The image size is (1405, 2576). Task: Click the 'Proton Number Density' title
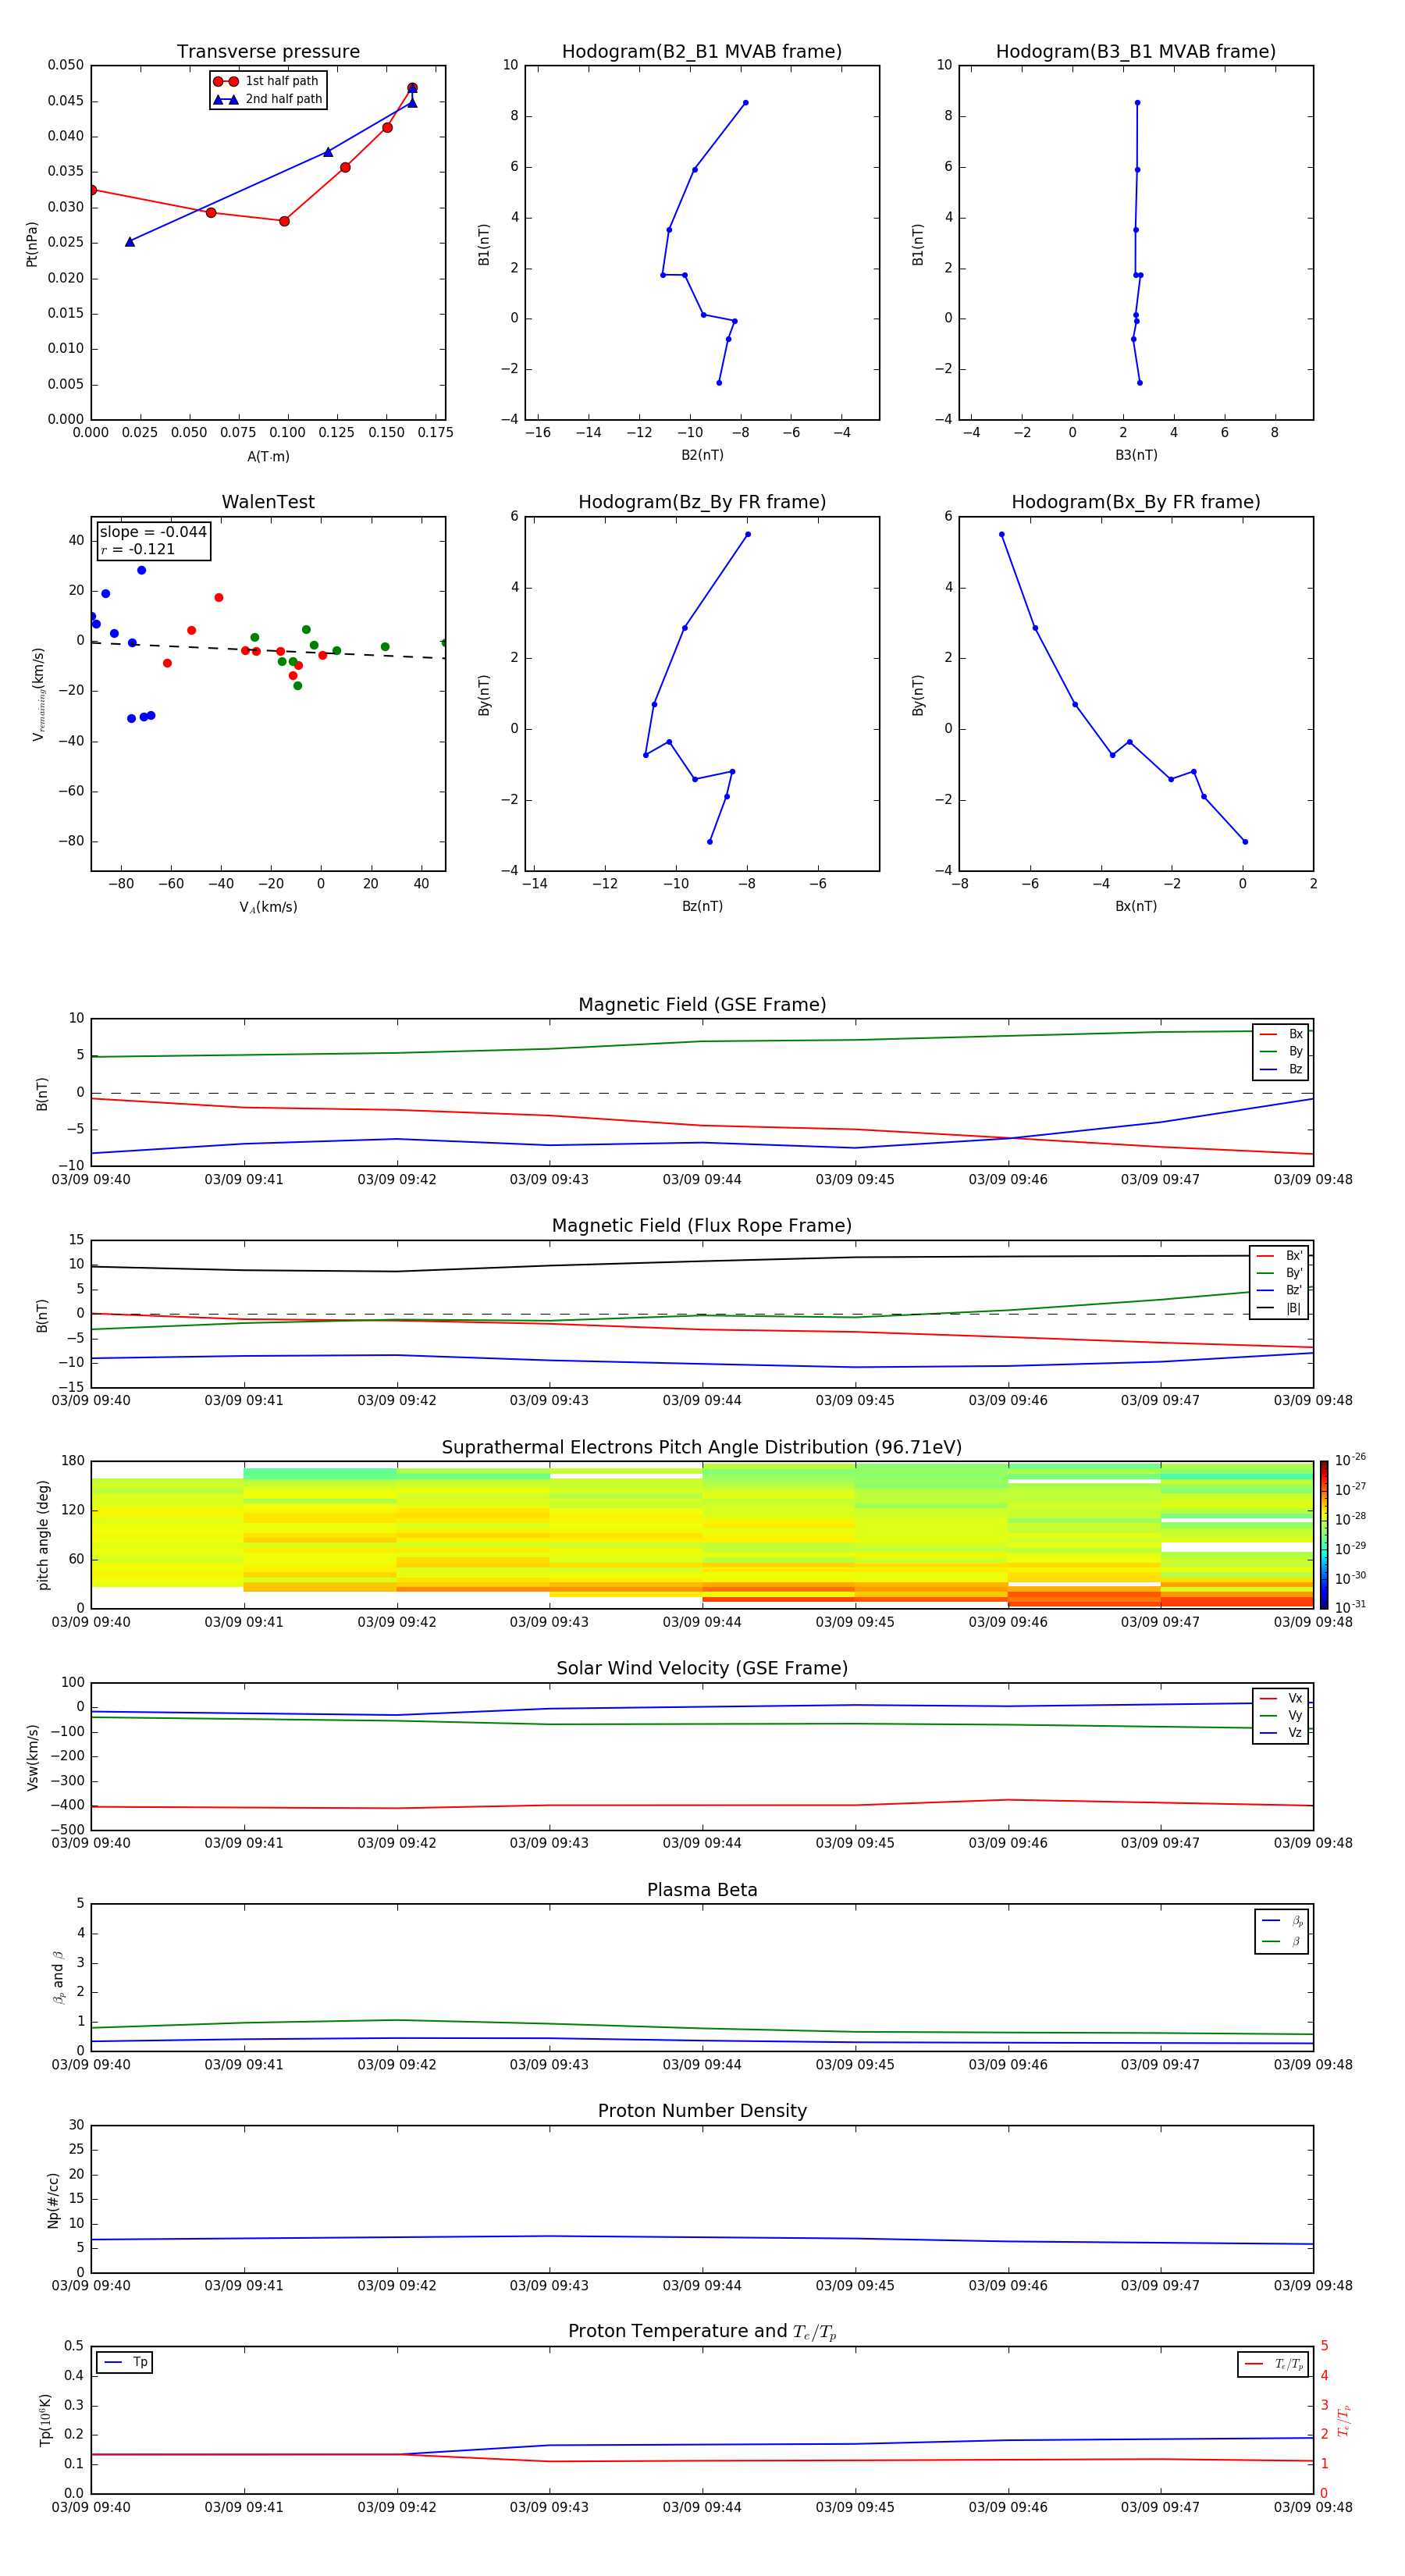[x=702, y=2111]
